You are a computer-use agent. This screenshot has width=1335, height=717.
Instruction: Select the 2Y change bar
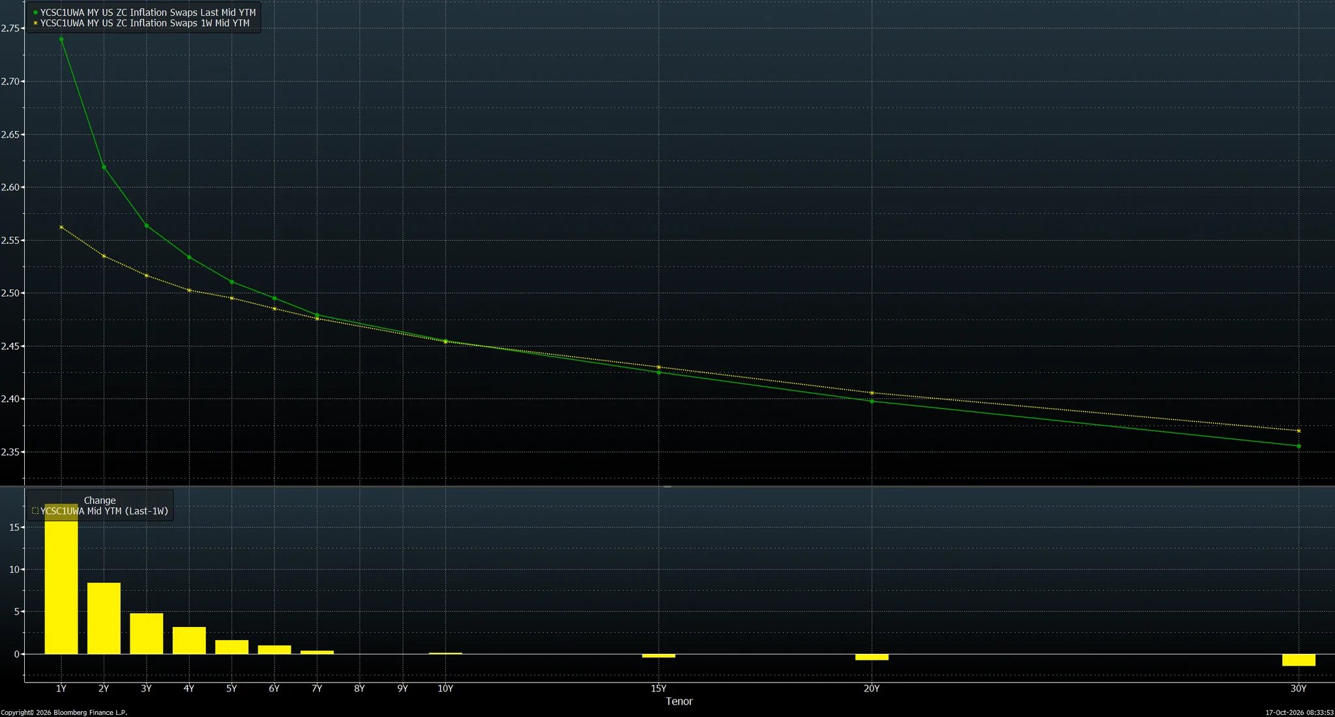coord(104,618)
